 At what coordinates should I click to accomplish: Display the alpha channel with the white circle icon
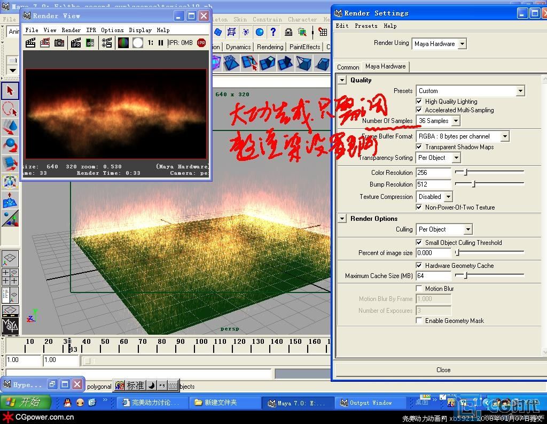pyautogui.click(x=138, y=43)
